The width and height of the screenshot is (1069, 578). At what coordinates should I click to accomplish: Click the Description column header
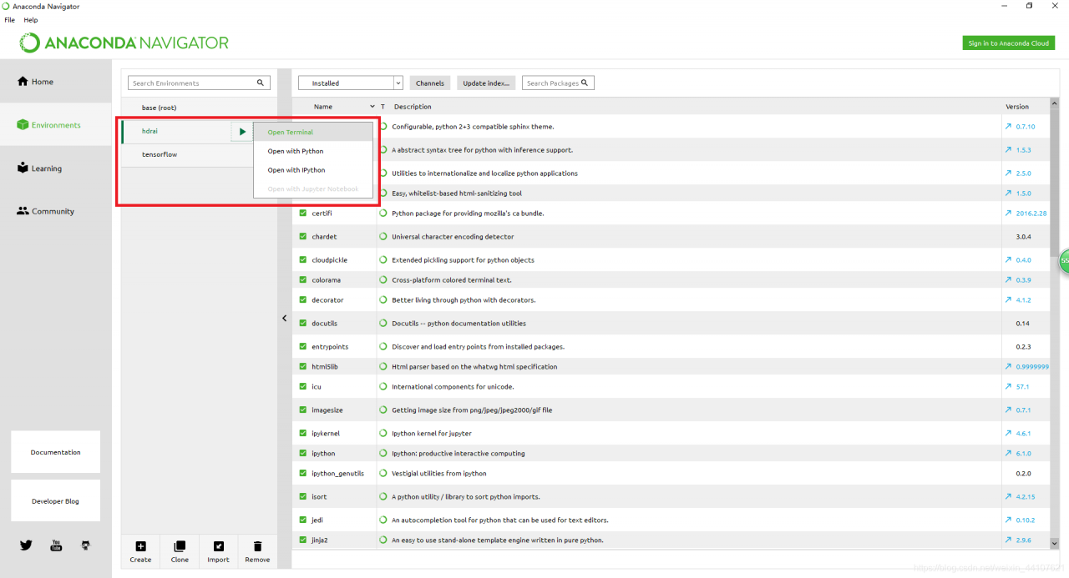point(413,107)
